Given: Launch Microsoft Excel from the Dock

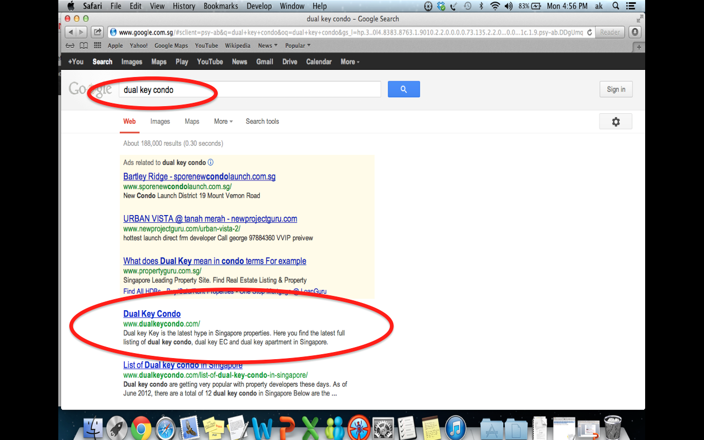Looking at the screenshot, I should [x=311, y=428].
